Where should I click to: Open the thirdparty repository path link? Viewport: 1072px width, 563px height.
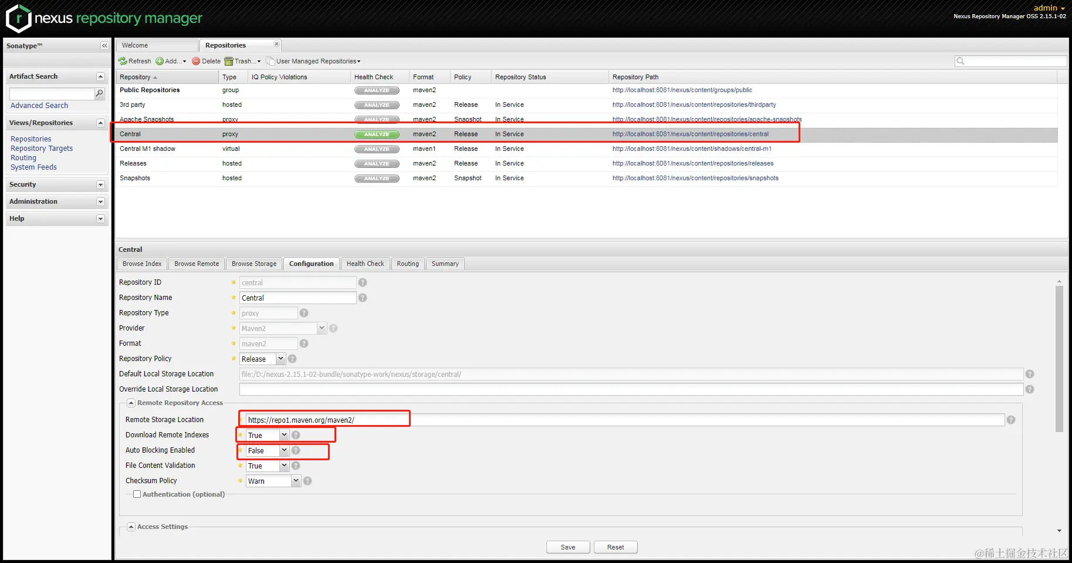click(694, 105)
